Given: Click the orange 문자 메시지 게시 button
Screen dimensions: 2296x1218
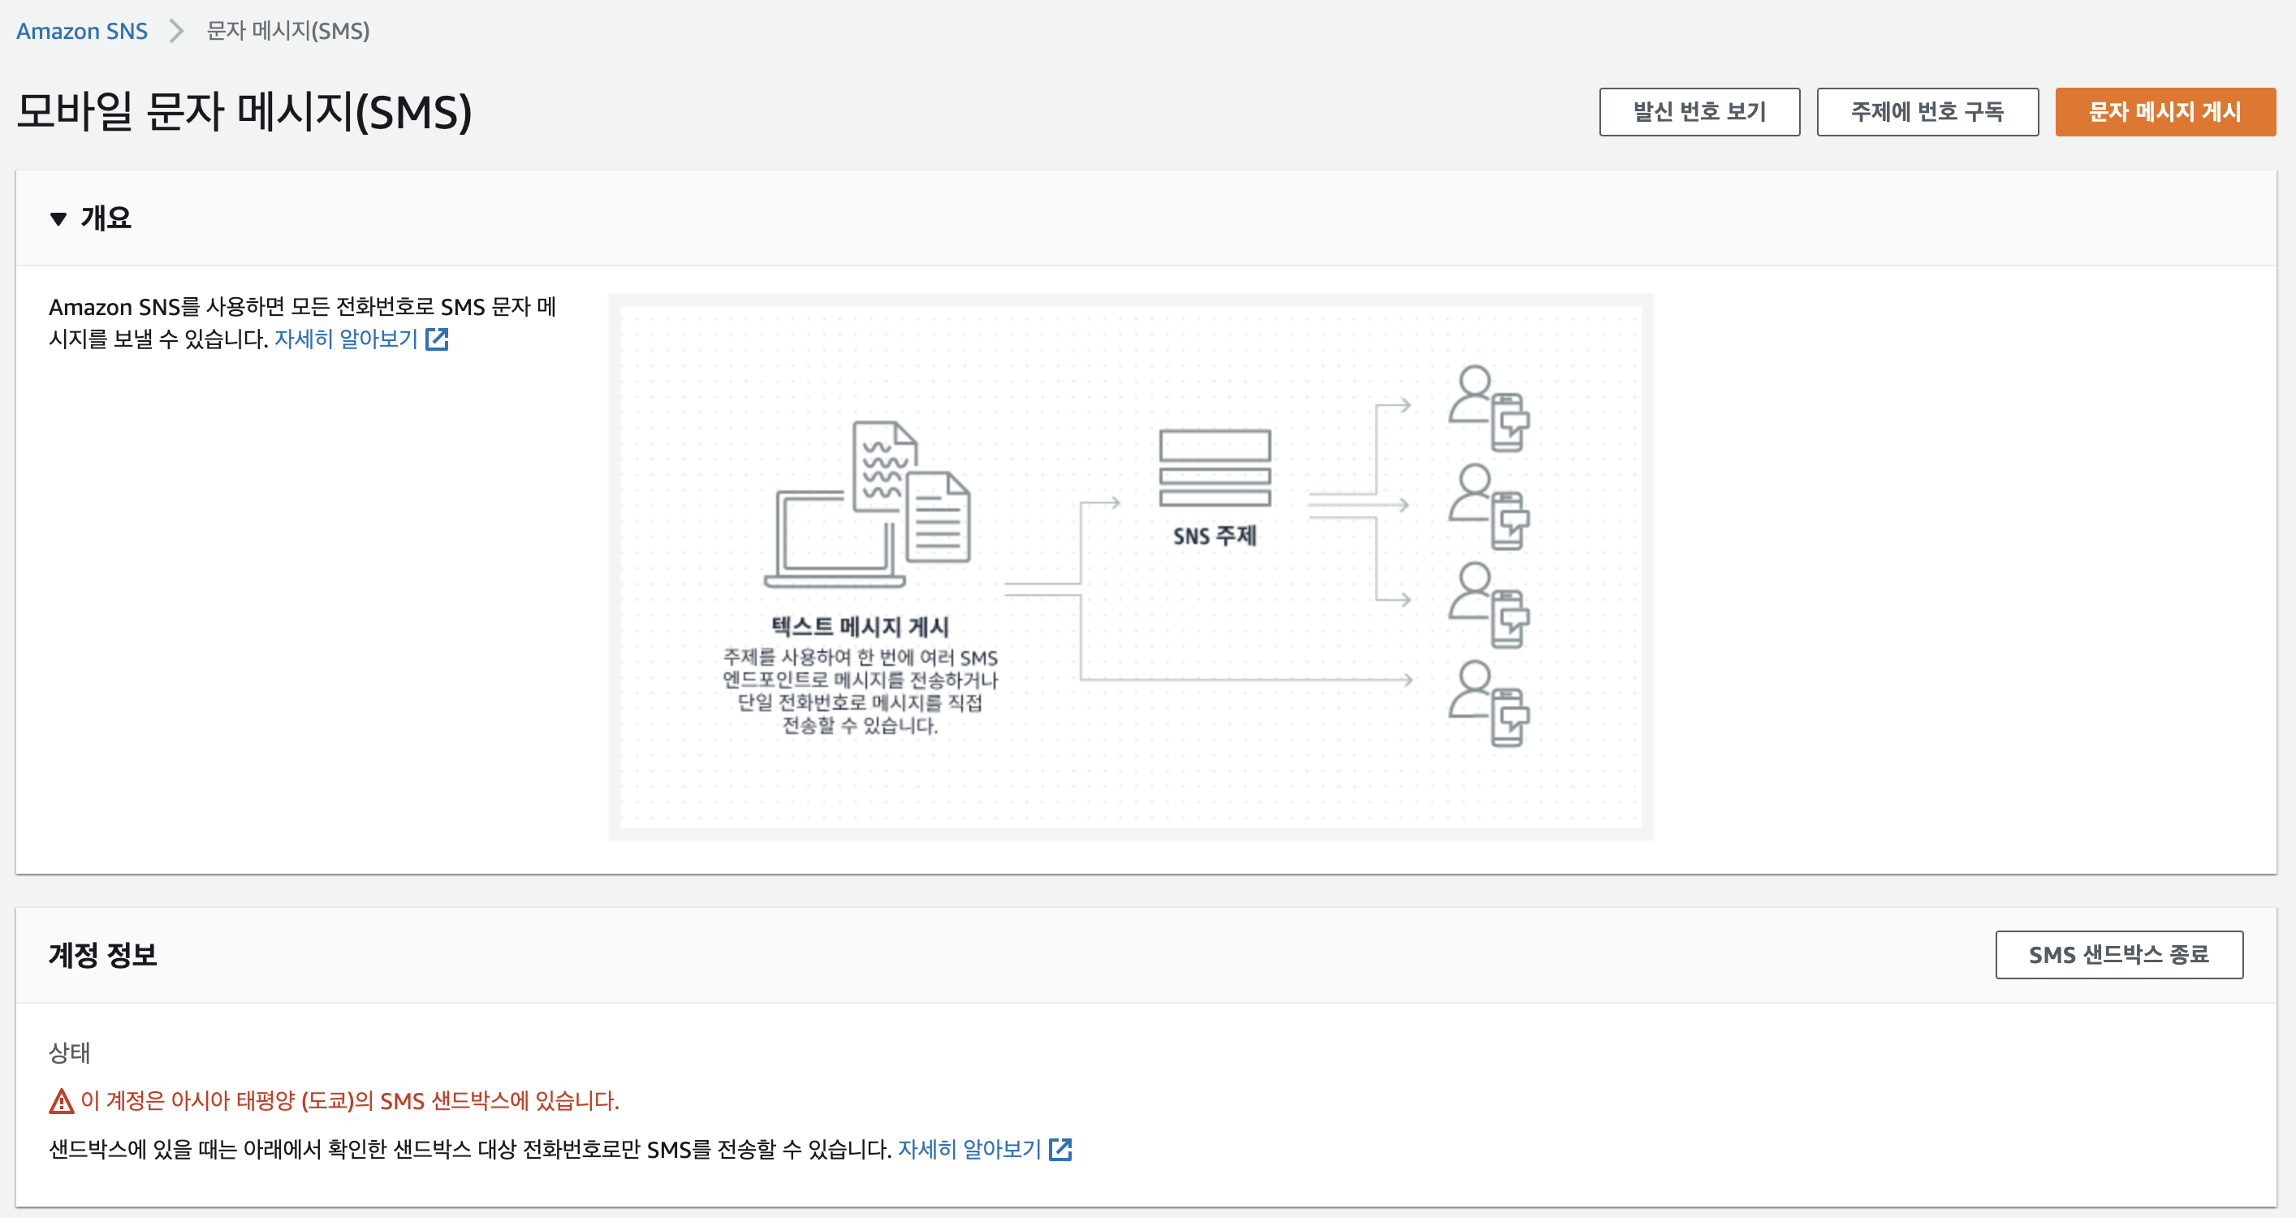Looking at the screenshot, I should tap(2164, 111).
